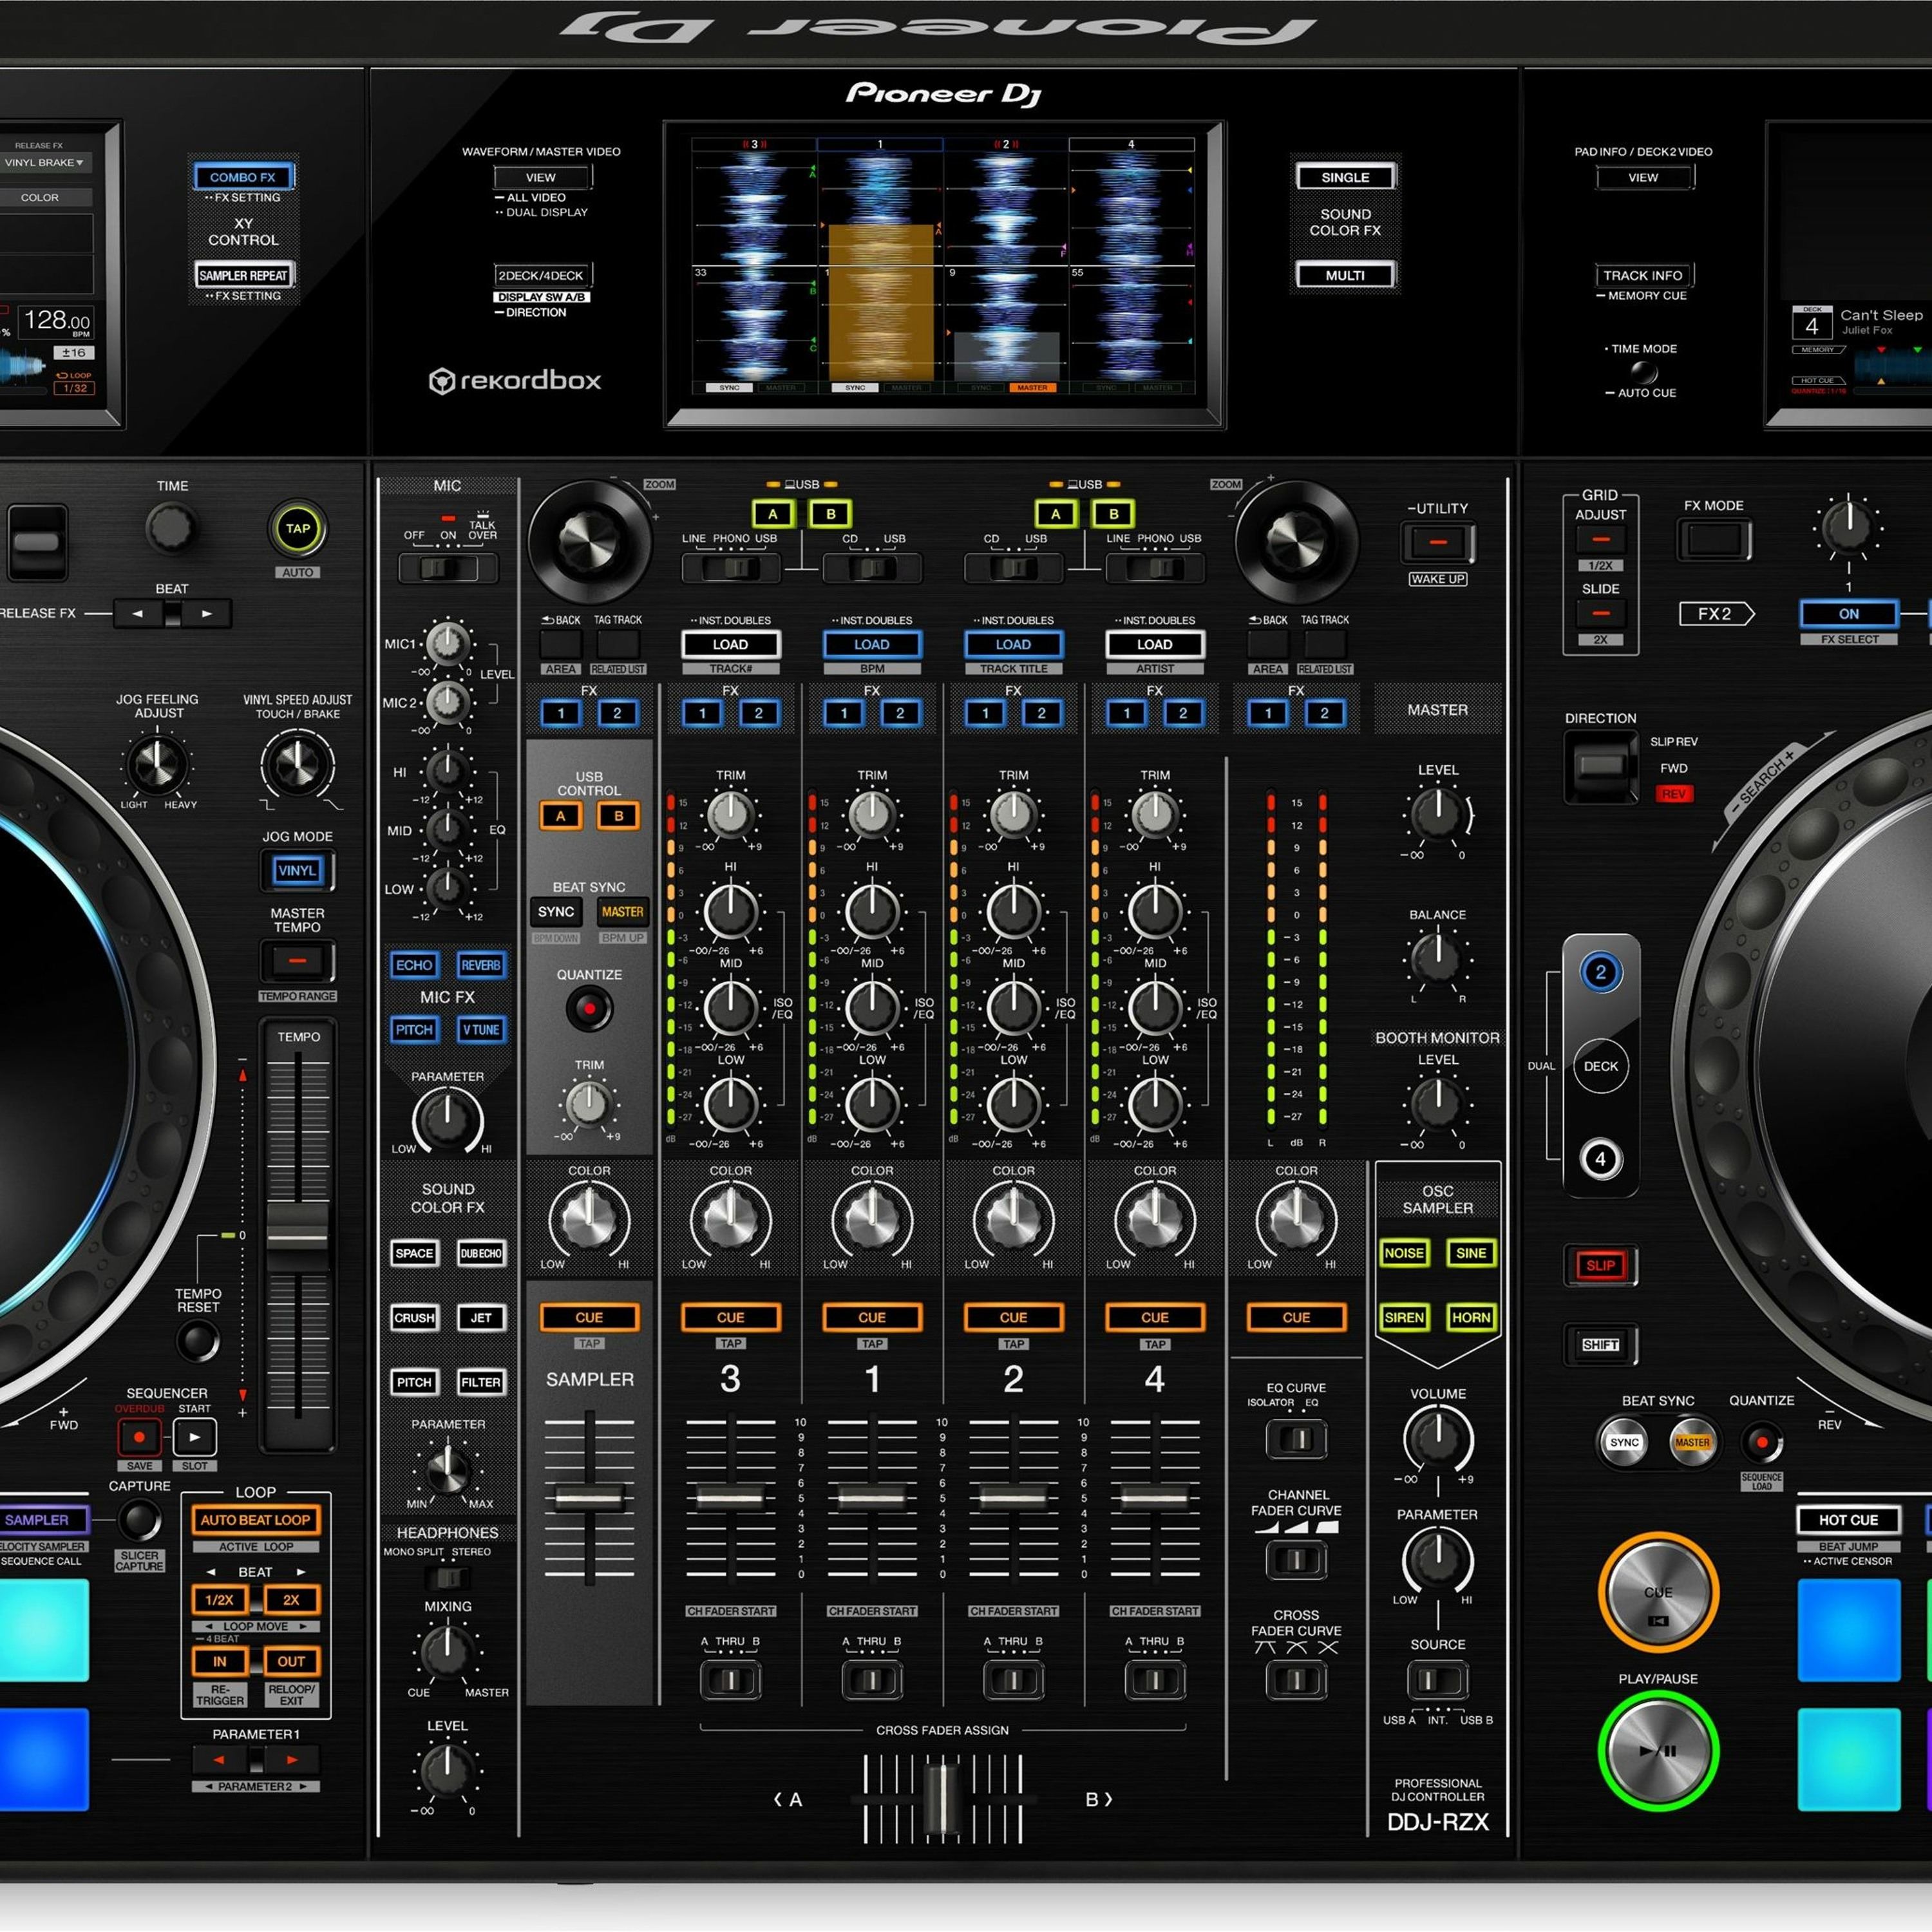Select deck 2 with the blue button
This screenshot has height=1932, width=1932.
click(x=1600, y=972)
